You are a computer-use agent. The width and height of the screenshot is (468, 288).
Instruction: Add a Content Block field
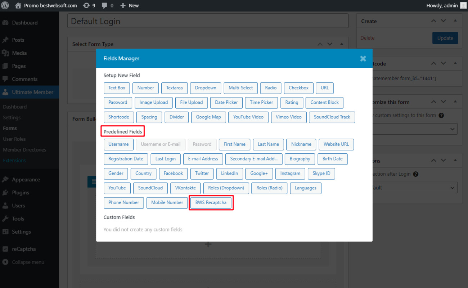pyautogui.click(x=325, y=102)
